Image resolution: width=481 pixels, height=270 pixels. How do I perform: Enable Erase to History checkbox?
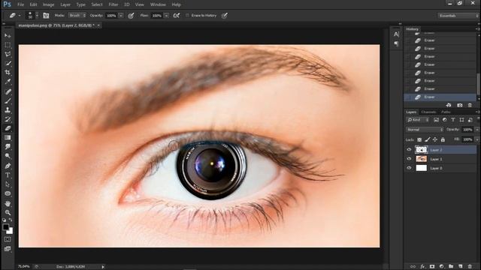tap(187, 16)
